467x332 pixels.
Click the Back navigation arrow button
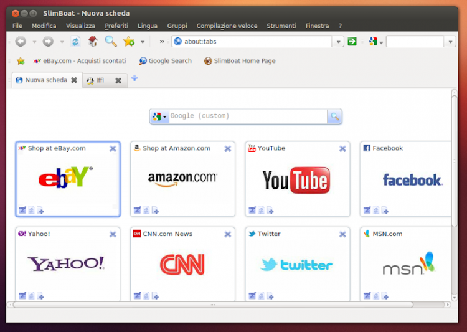point(21,42)
